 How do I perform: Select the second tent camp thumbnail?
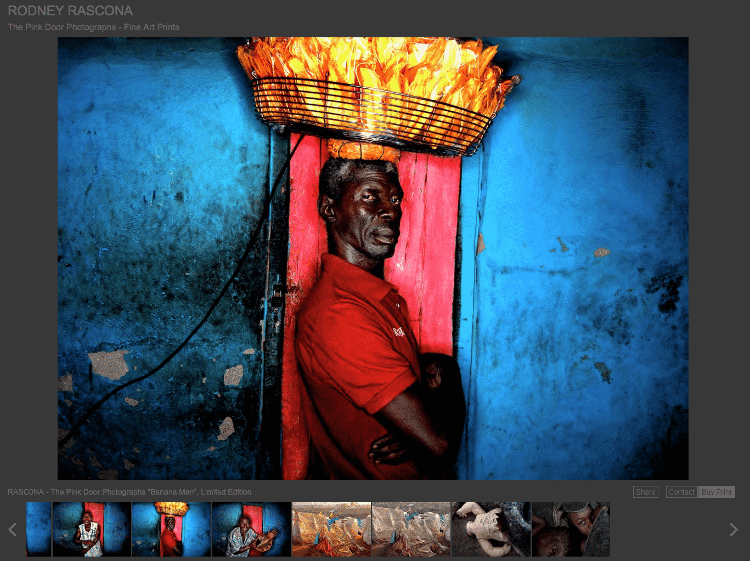click(411, 529)
